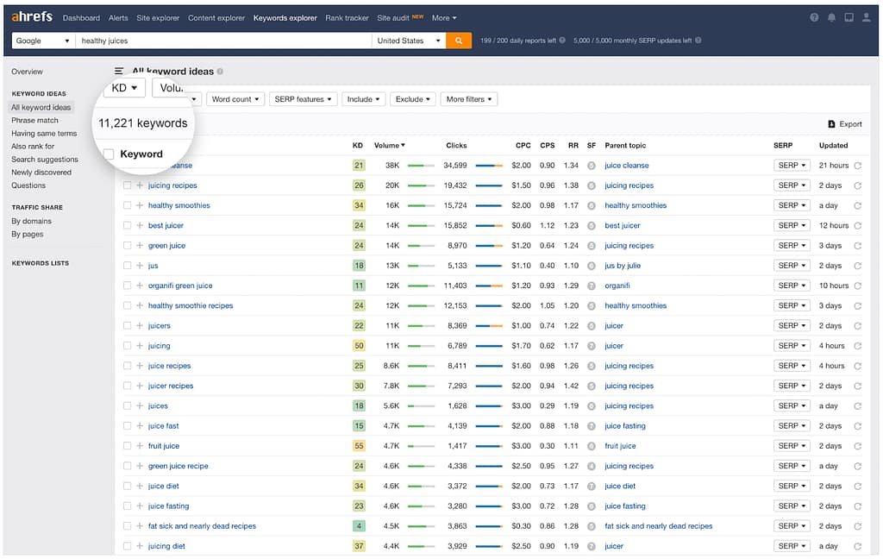883x559 pixels.
Task: Refresh the 'juicing recipes' row data
Action: 857,185
